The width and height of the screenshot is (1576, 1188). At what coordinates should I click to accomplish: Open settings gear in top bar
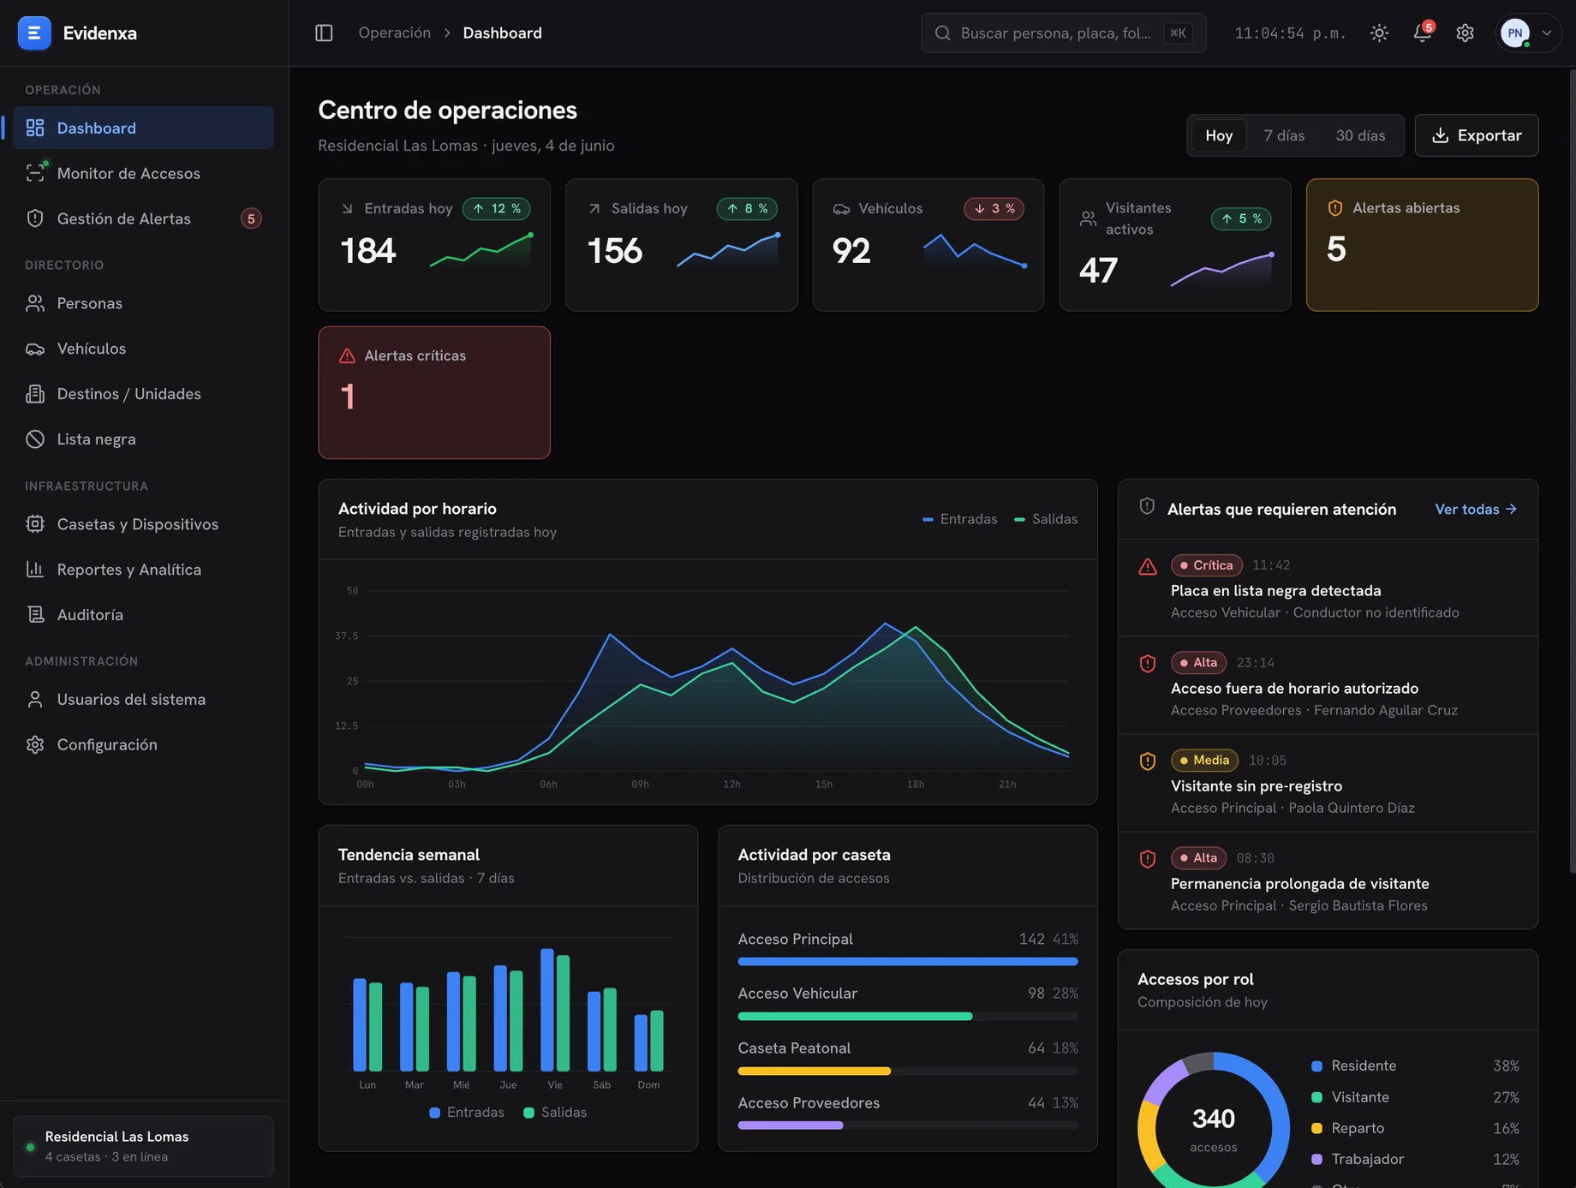click(1466, 33)
